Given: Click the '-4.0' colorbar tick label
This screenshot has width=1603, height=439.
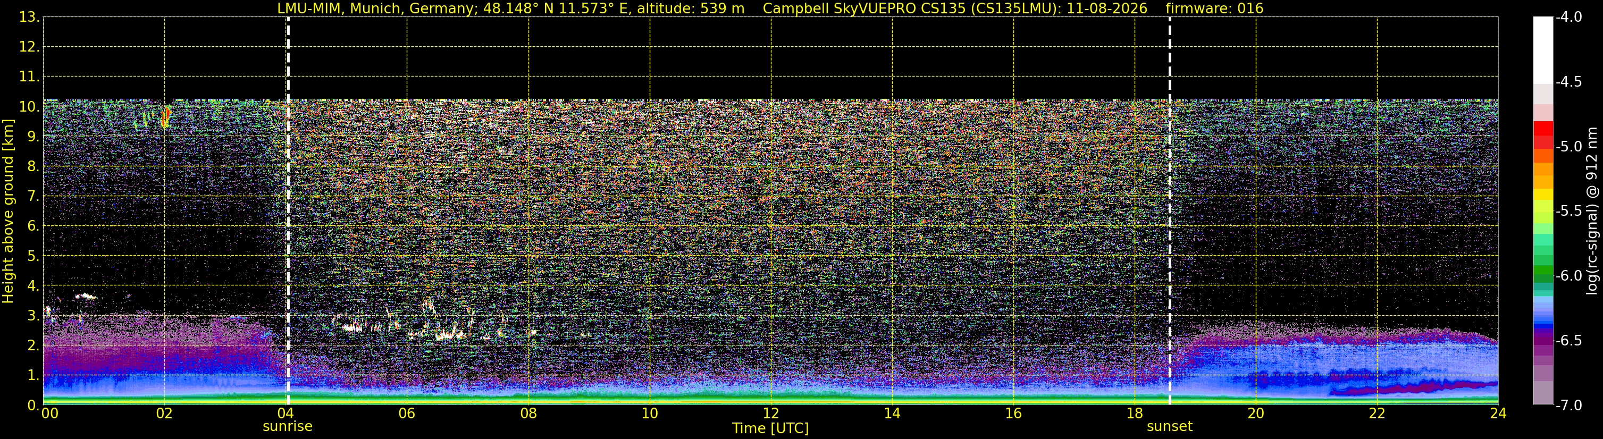Looking at the screenshot, I should click(1568, 17).
